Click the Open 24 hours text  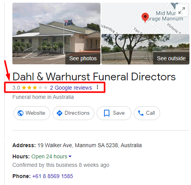49,156
